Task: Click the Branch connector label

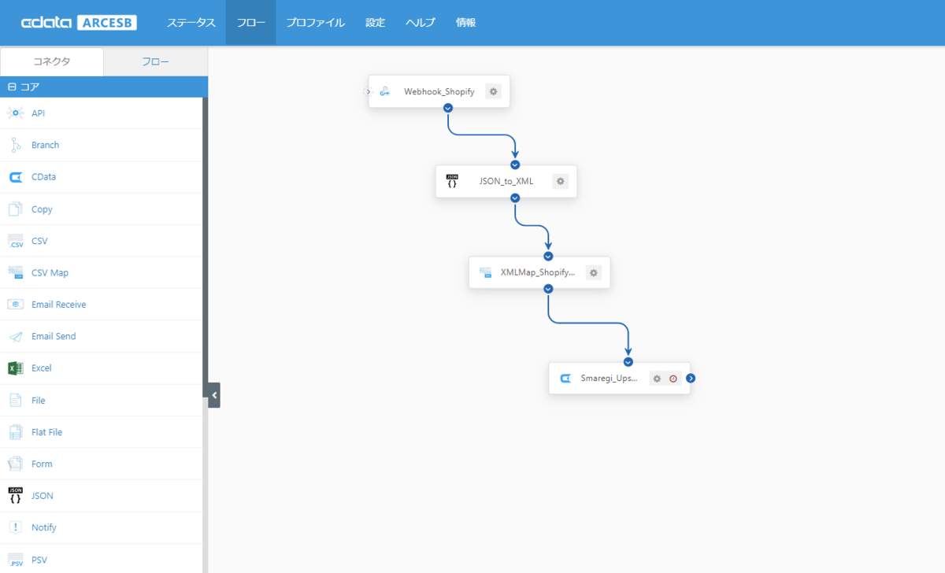Action: pos(45,145)
